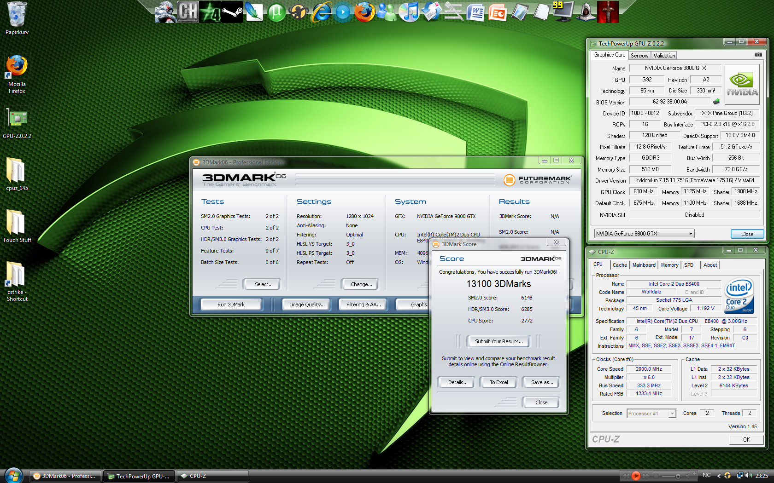Click volume speaker icon in system tray
Viewport: 774px width, 483px height.
click(748, 476)
